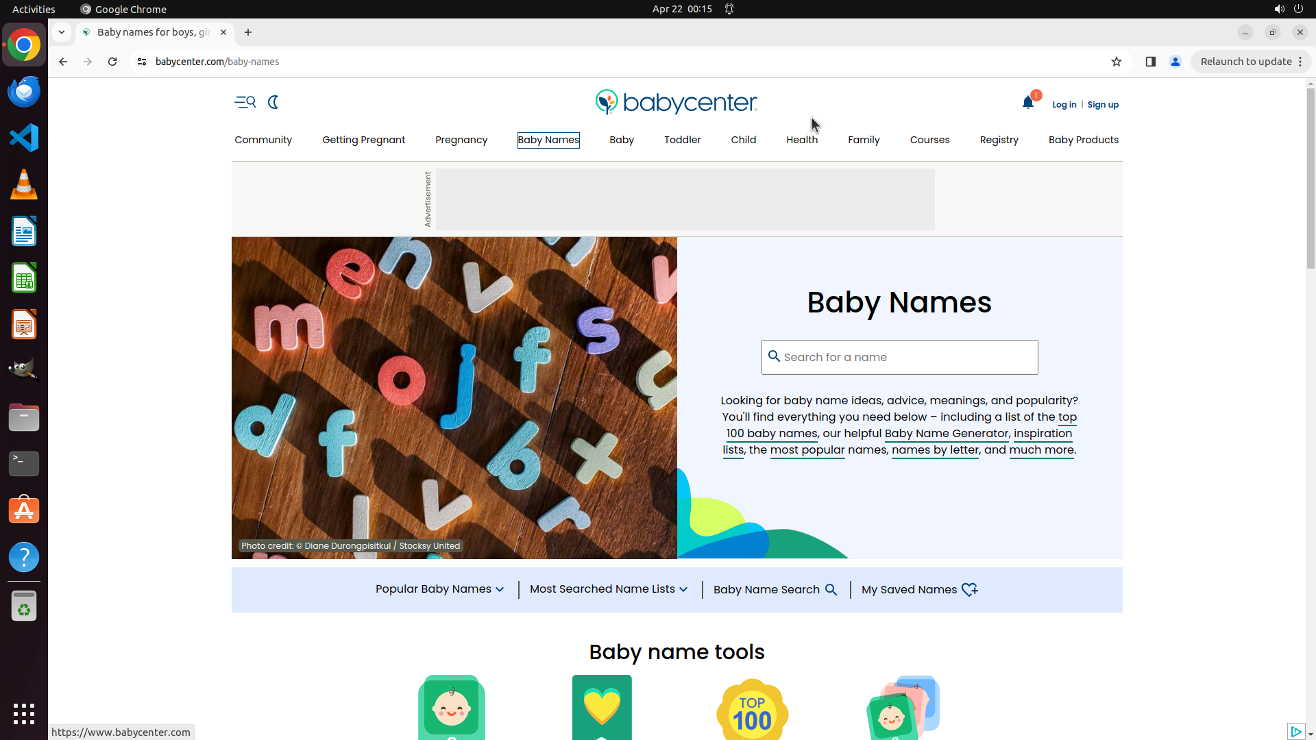Expand Popular Baby Names dropdown
Viewport: 1316px width, 740px height.
(439, 589)
